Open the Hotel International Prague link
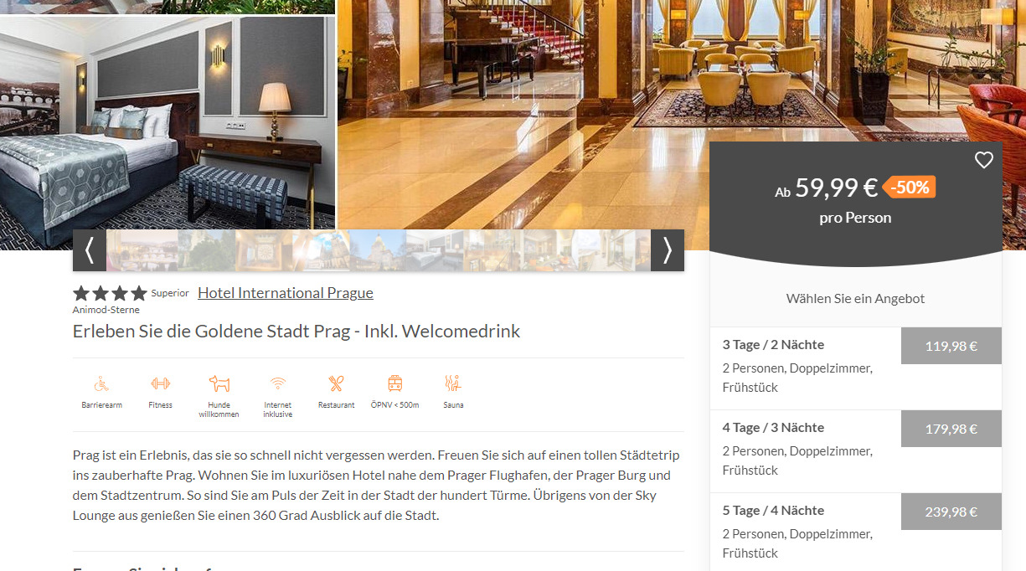The height and width of the screenshot is (571, 1026). tap(286, 293)
